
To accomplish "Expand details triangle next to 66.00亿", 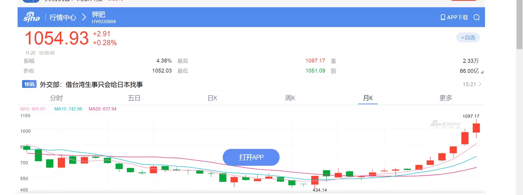I will 482,72.
